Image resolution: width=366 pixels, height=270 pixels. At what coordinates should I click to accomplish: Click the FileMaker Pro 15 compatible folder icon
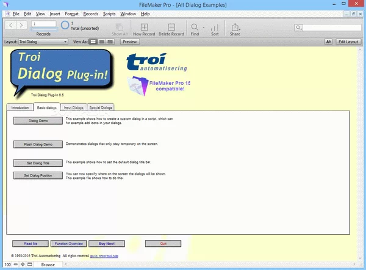pyautogui.click(x=138, y=86)
